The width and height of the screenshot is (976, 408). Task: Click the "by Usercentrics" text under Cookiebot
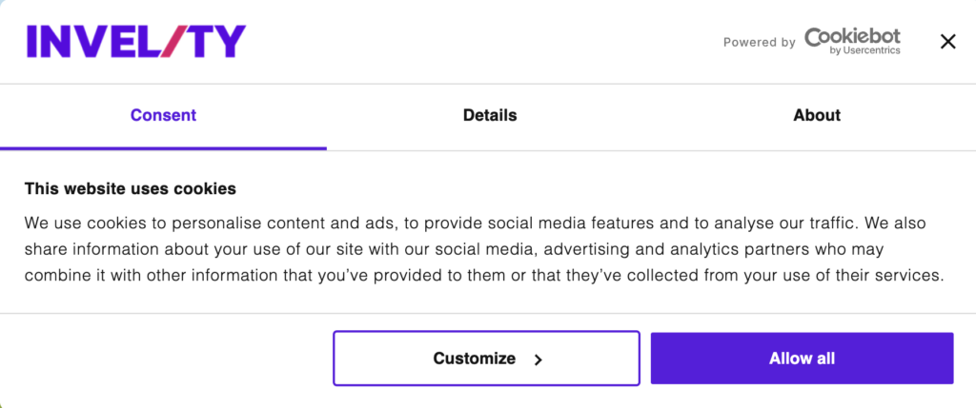point(864,51)
